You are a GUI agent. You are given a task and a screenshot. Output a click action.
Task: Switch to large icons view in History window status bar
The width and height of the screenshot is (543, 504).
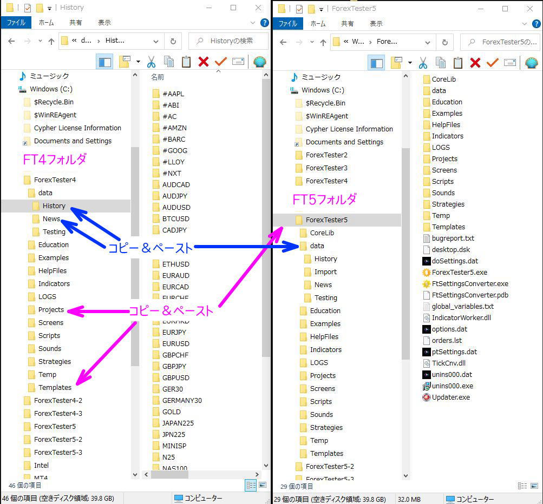tap(263, 485)
